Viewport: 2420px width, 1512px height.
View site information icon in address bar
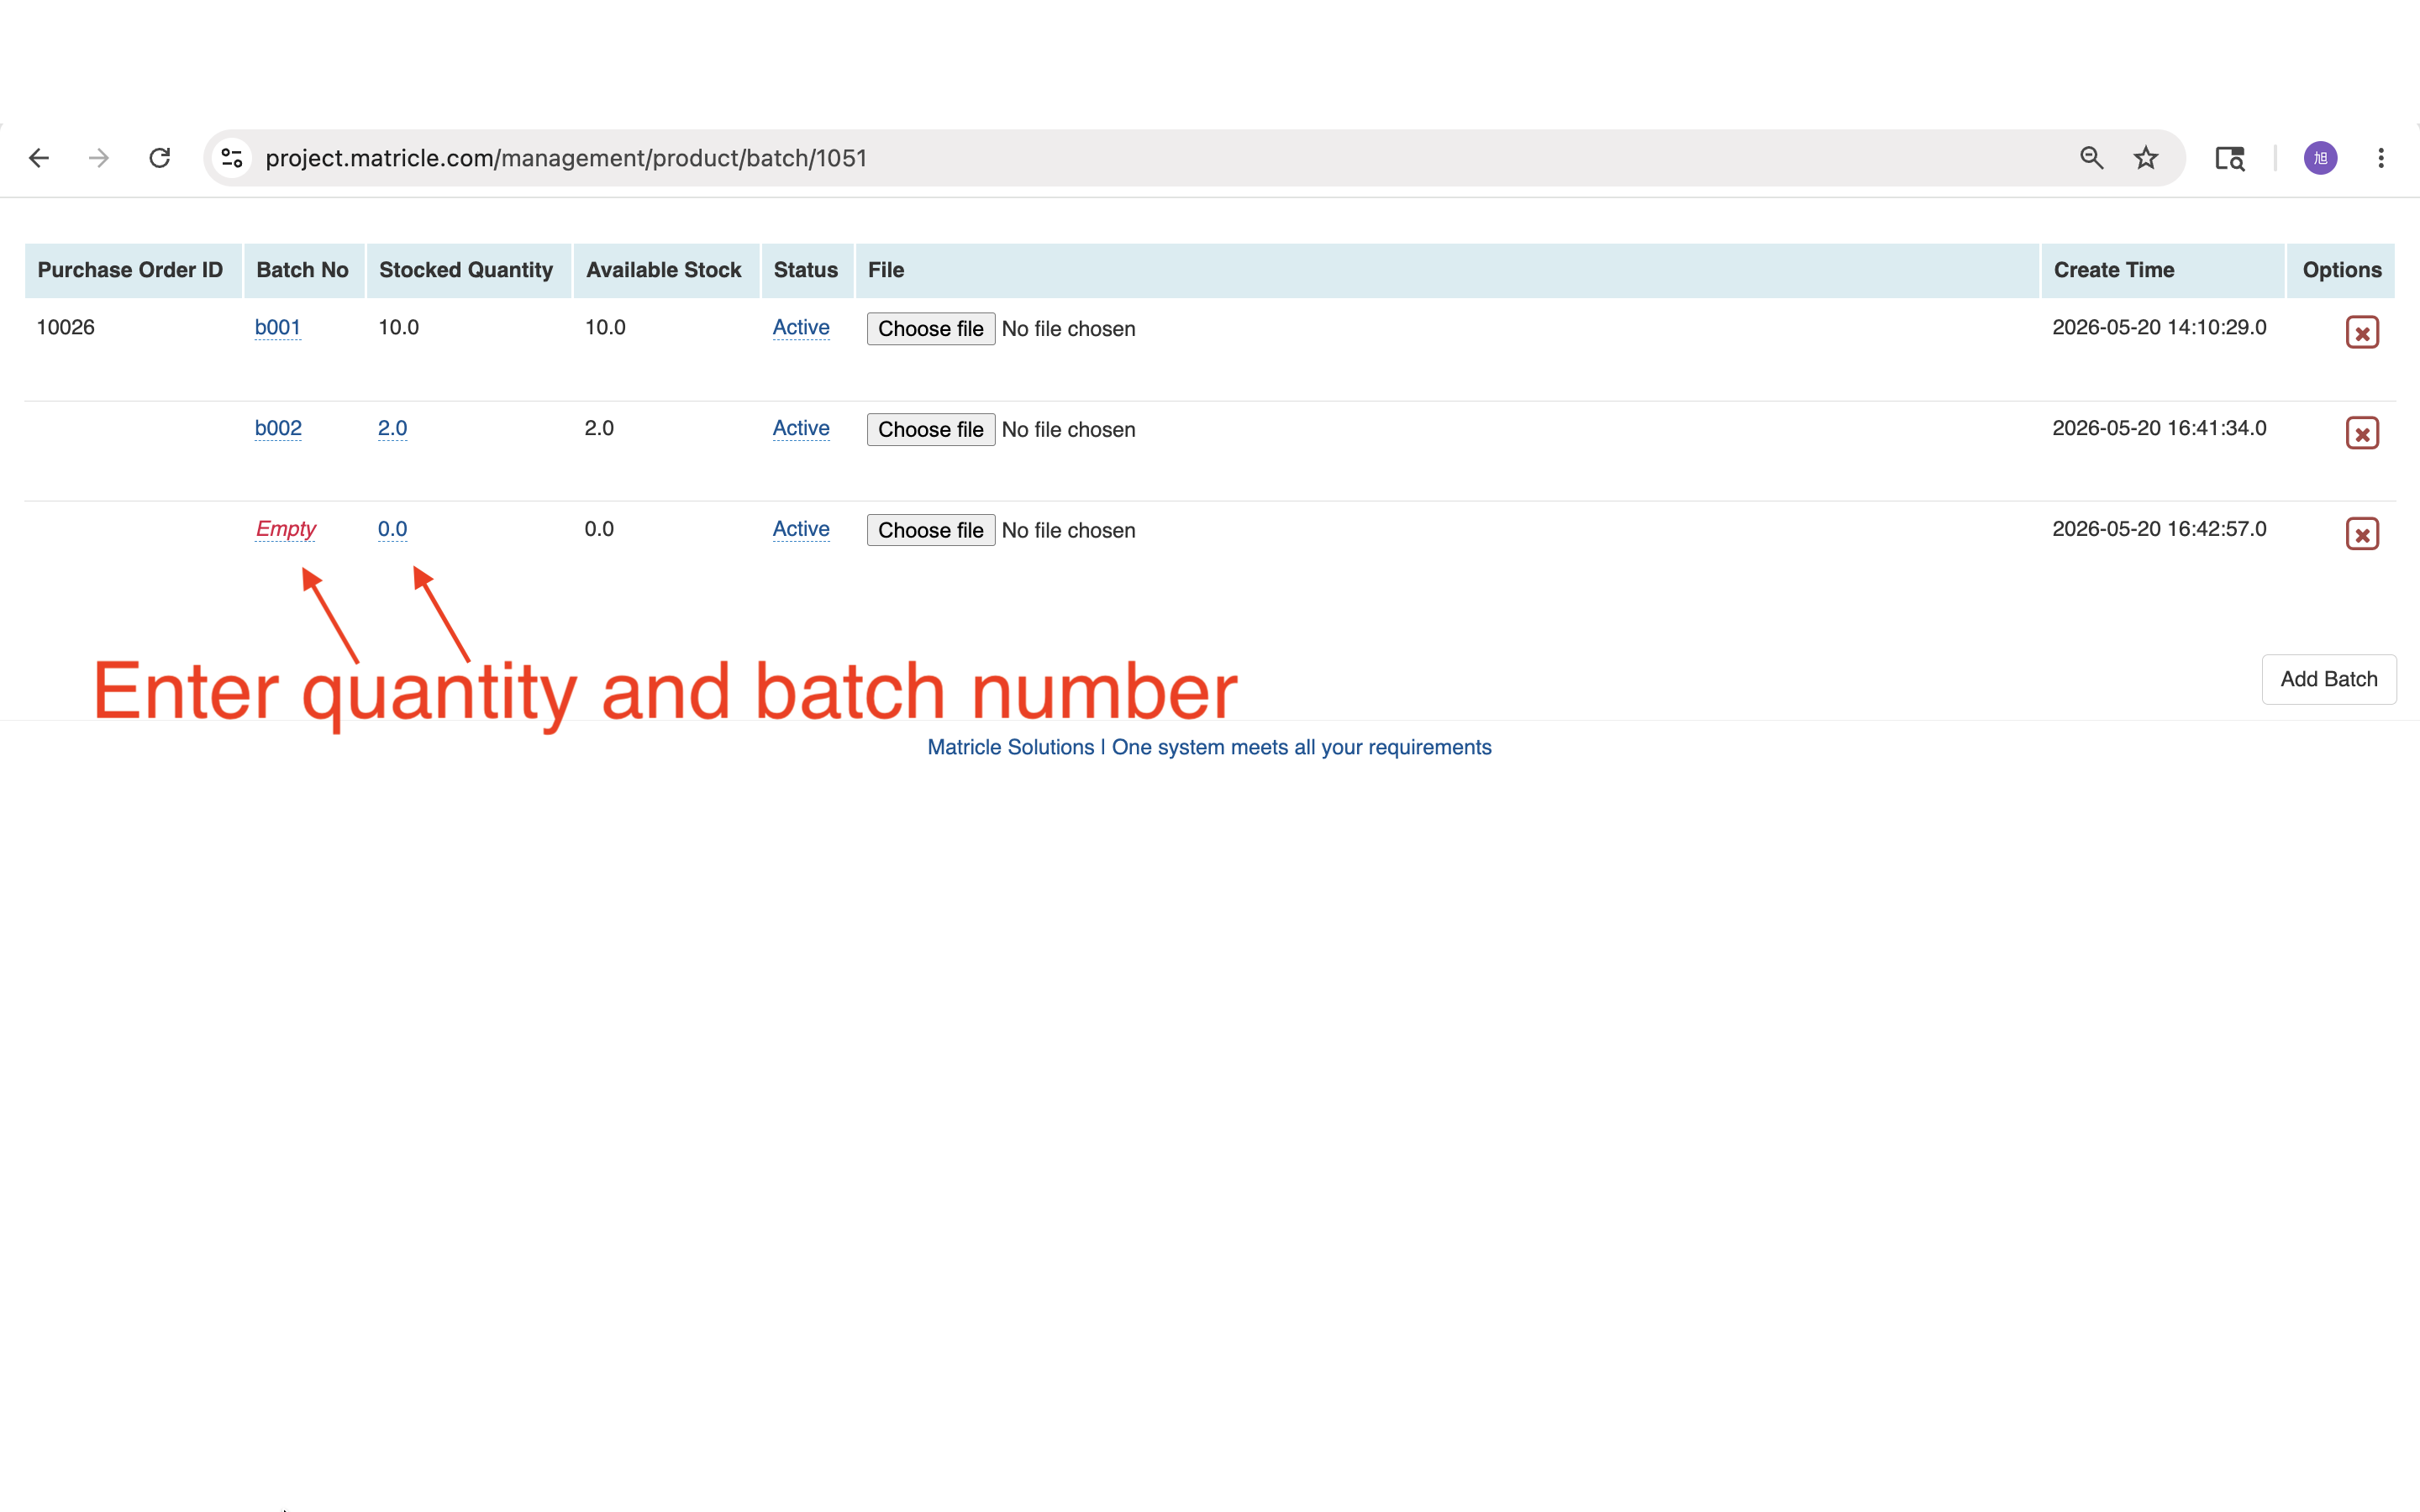[233, 158]
